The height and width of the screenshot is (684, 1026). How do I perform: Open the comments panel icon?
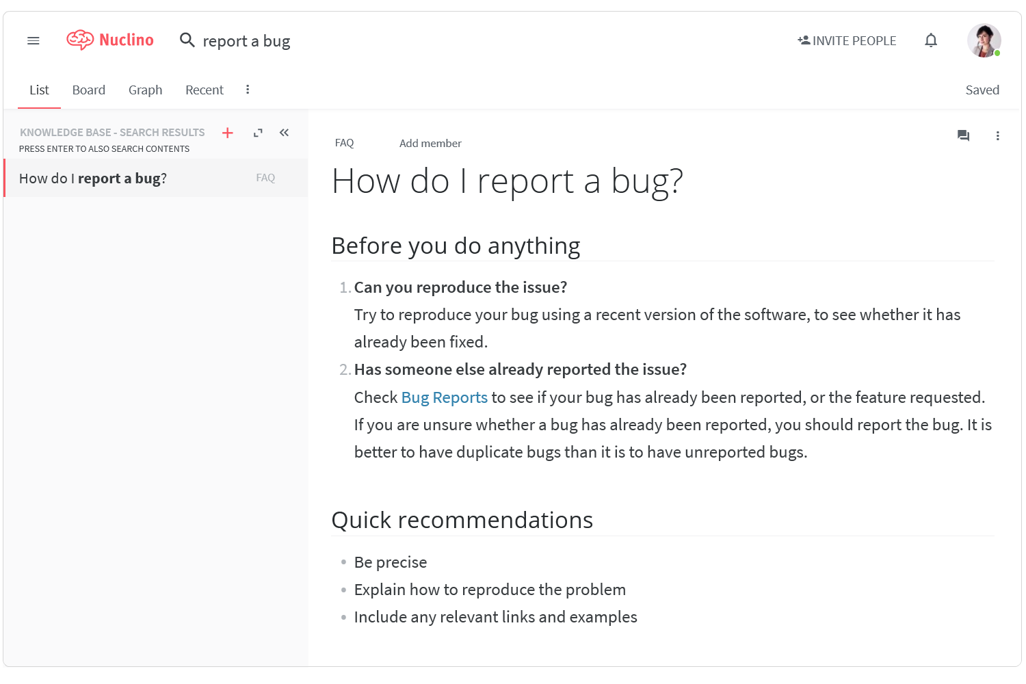pos(963,135)
